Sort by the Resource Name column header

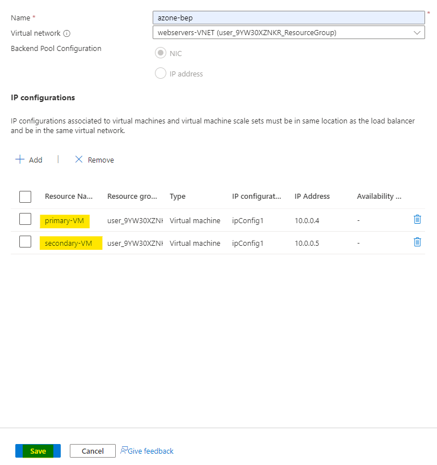68,197
